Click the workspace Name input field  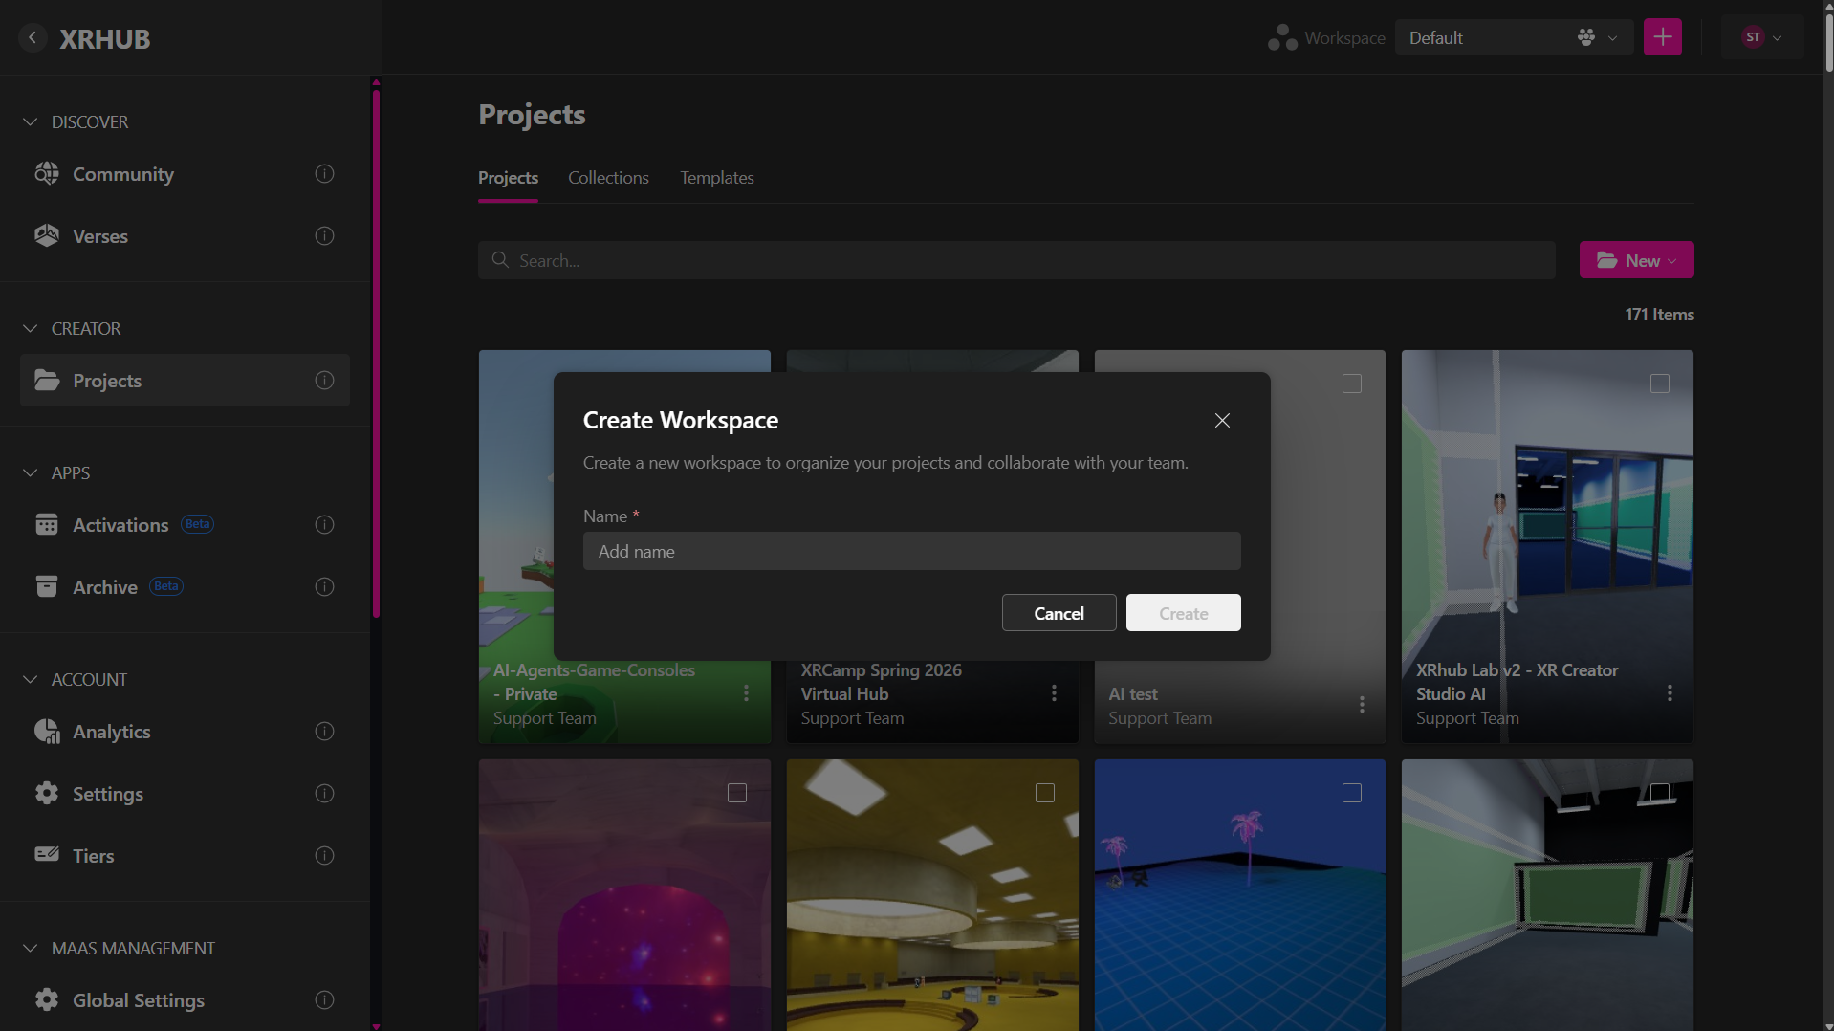click(911, 552)
